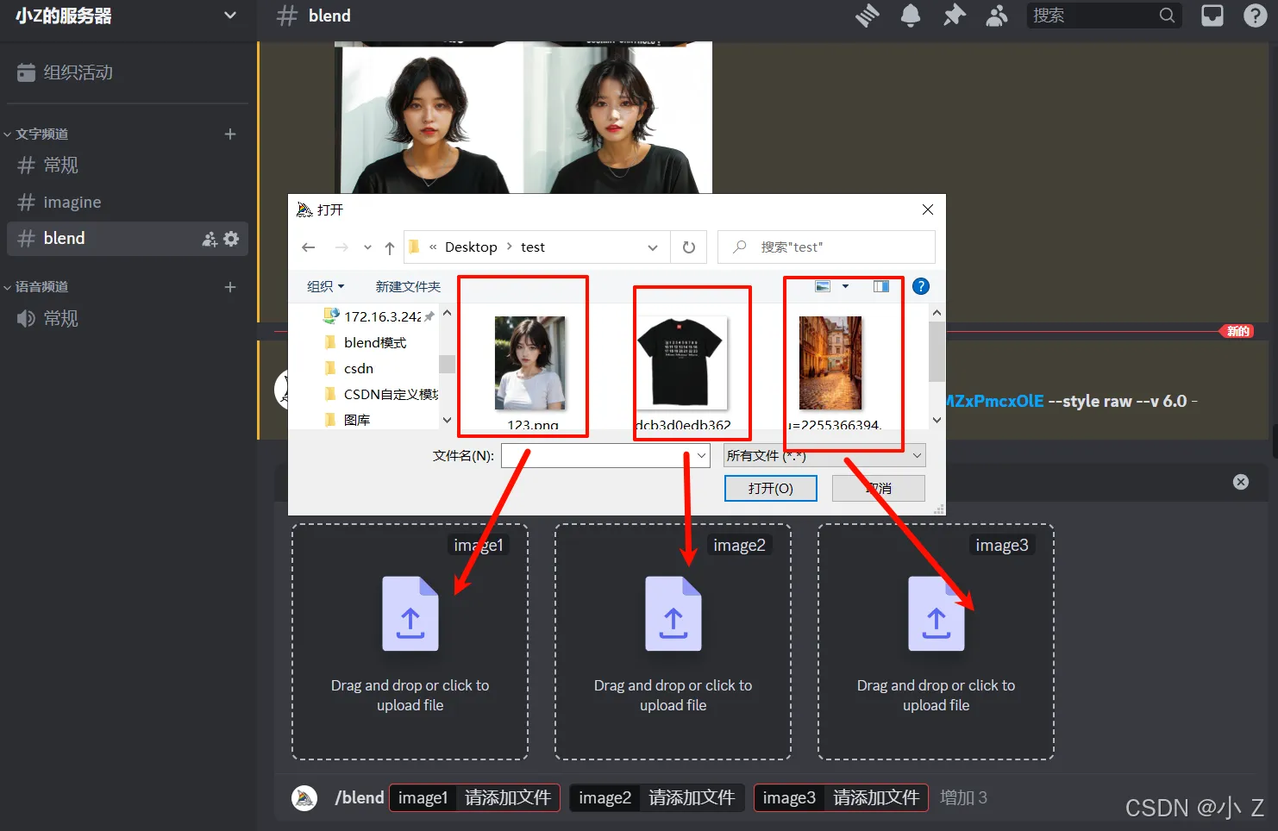Viewport: 1278px width, 831px height.
Task: Select the blend模式 folder
Action: [x=374, y=342]
